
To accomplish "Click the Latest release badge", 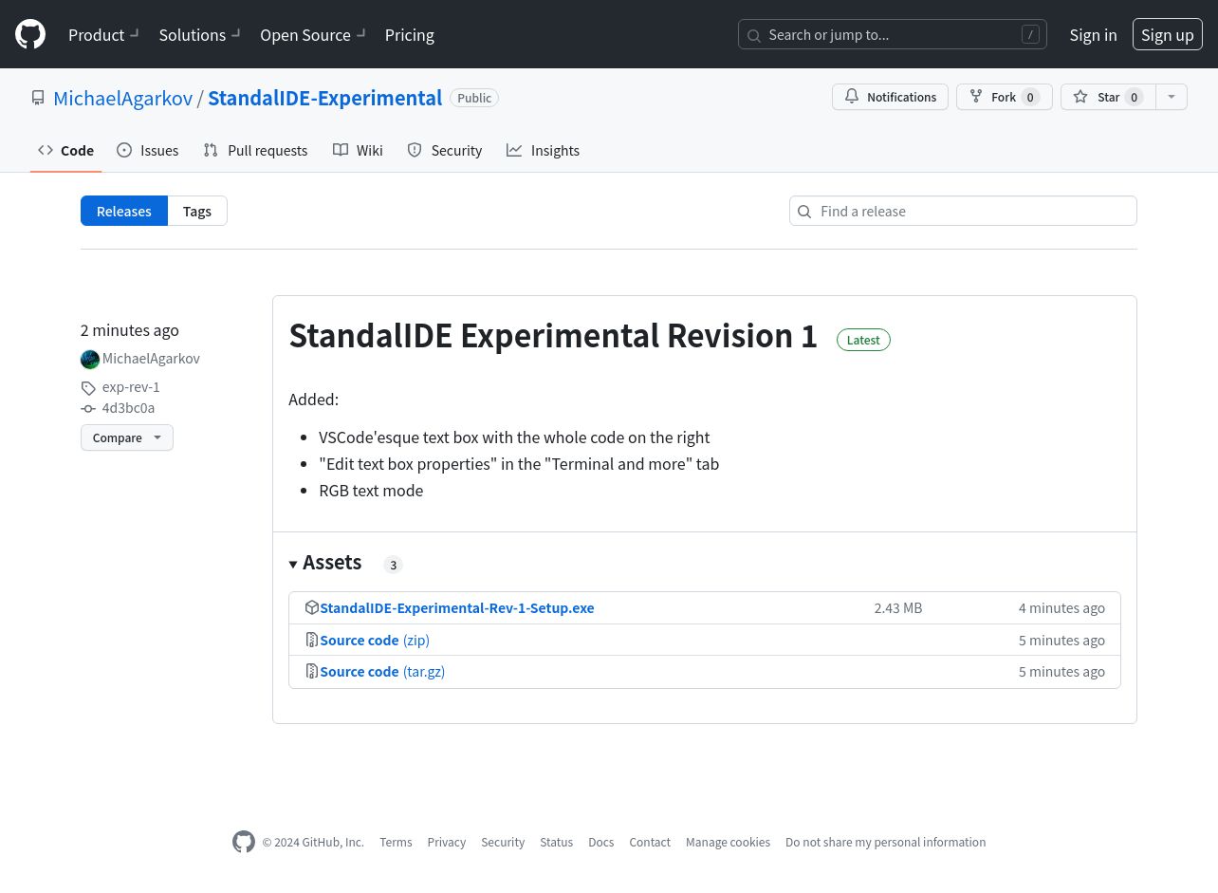I will pyautogui.click(x=863, y=340).
